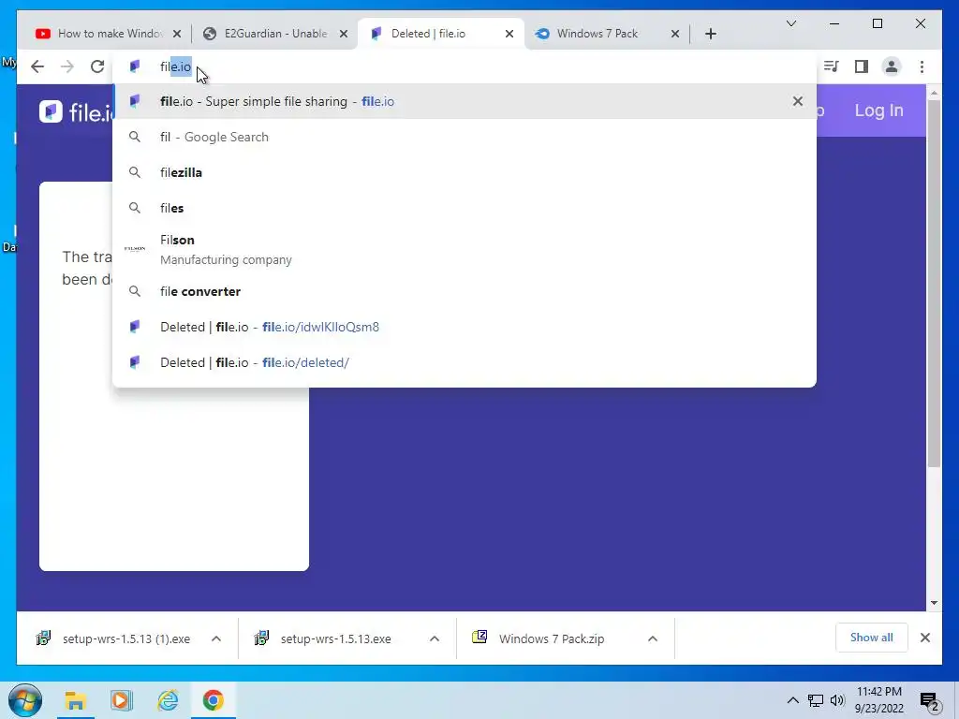Switch to the How to make Windows tab
This screenshot has height=719, width=959.
click(x=111, y=34)
